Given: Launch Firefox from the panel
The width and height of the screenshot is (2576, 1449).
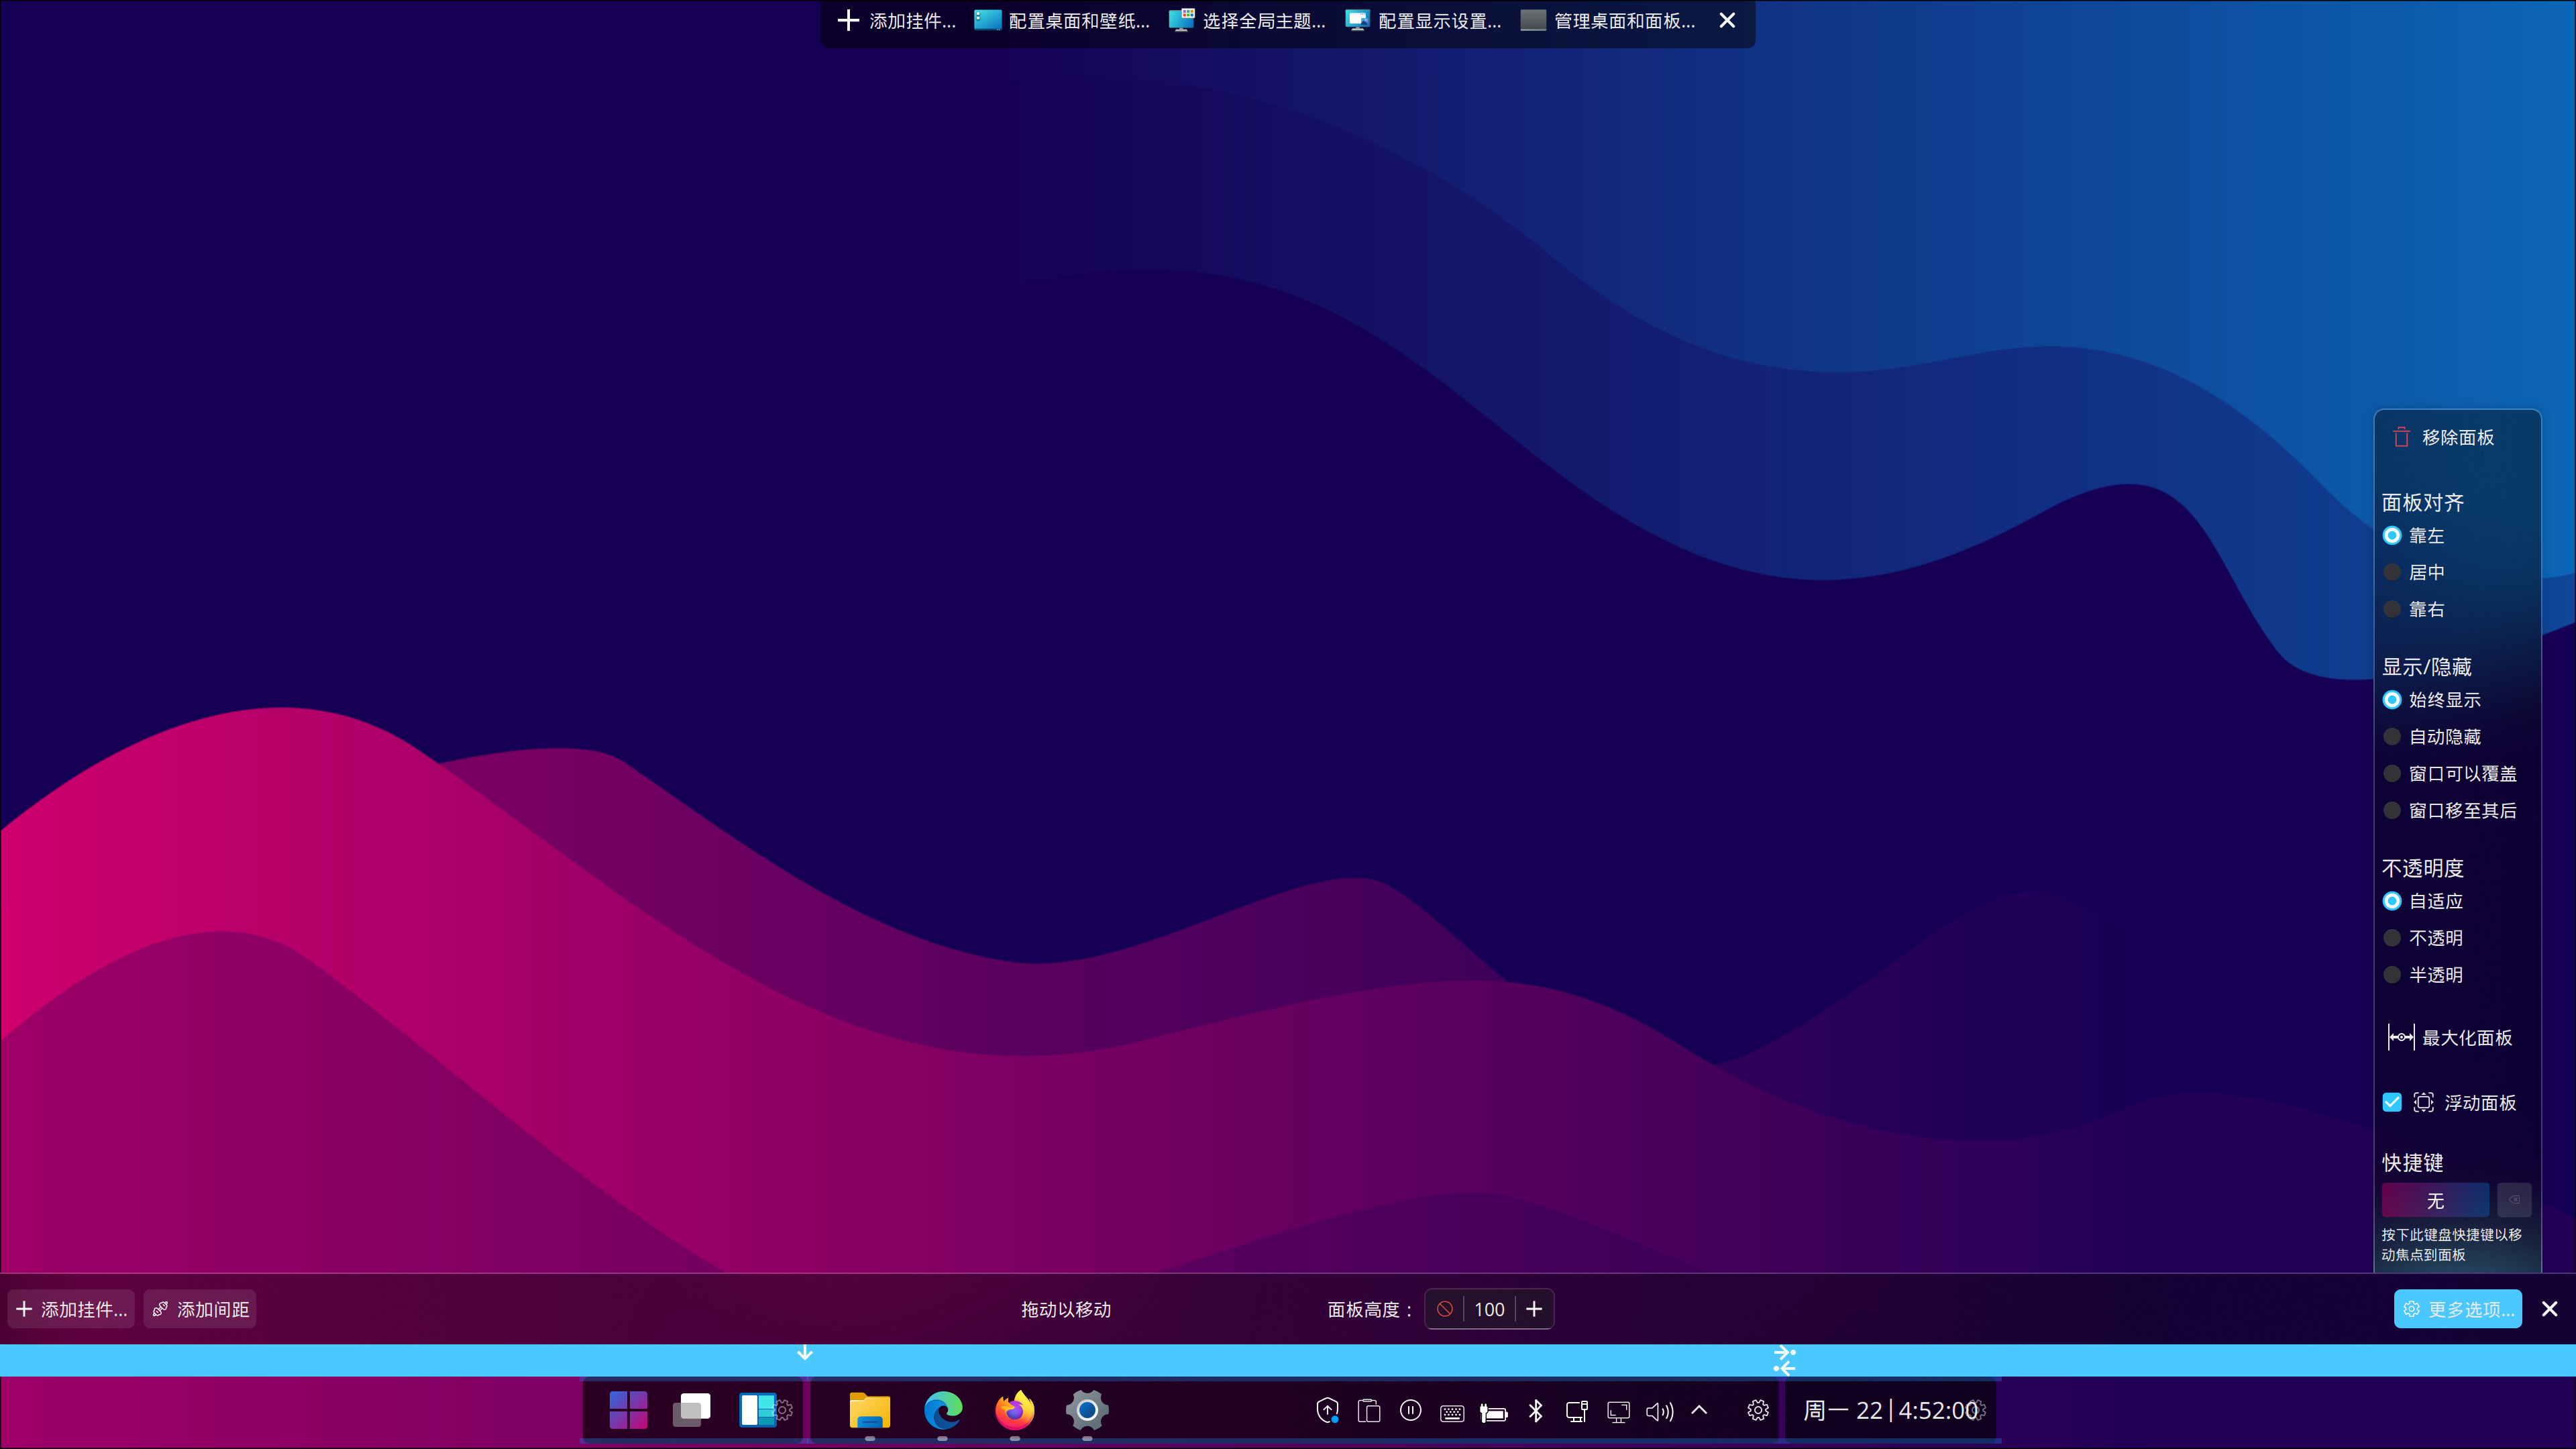Looking at the screenshot, I should coord(1015,1410).
